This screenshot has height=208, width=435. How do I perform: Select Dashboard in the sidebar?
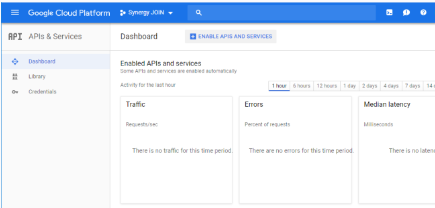(56, 61)
